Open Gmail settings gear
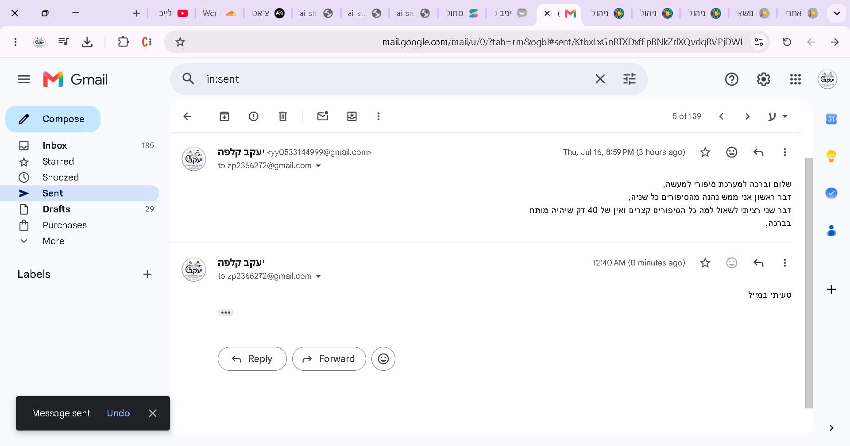This screenshot has width=850, height=446. pyautogui.click(x=764, y=79)
